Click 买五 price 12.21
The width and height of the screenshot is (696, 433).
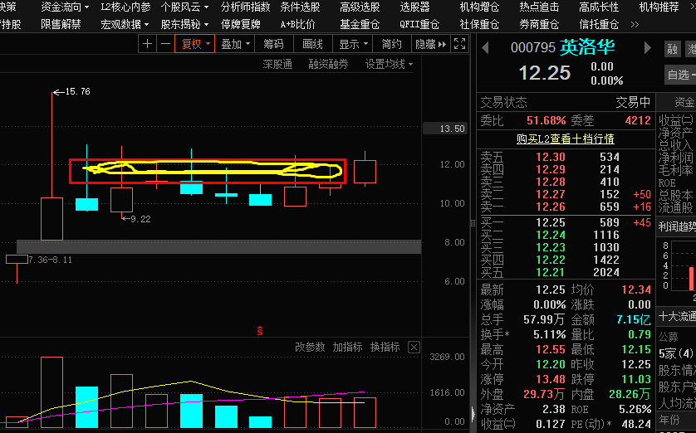pos(551,272)
